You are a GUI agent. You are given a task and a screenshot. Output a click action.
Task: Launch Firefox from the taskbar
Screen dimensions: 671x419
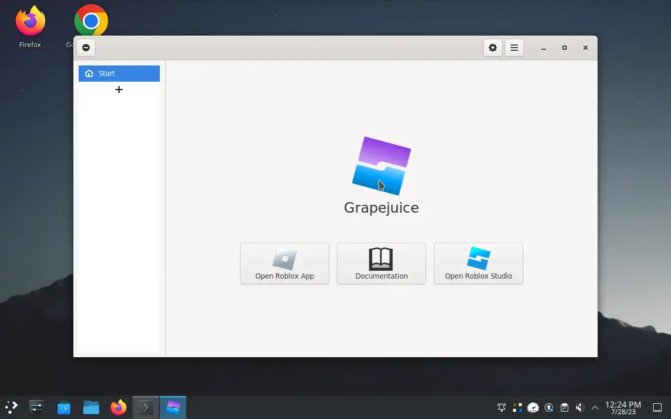118,407
